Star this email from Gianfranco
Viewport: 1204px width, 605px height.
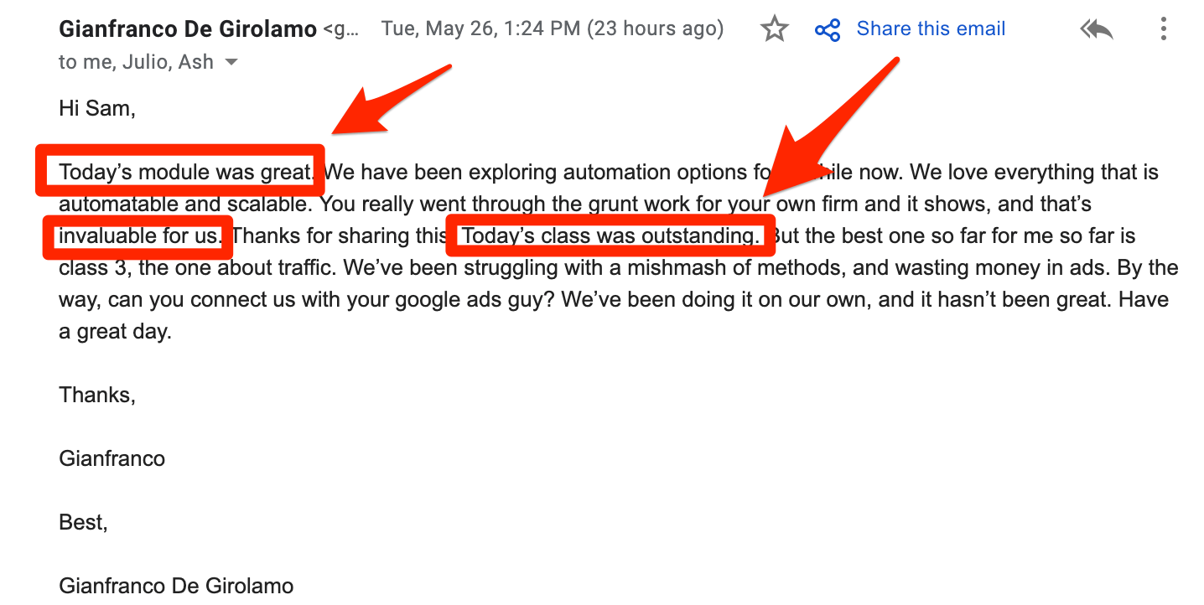point(774,30)
